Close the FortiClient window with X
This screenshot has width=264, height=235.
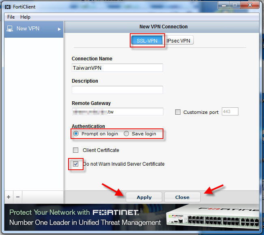250,5
